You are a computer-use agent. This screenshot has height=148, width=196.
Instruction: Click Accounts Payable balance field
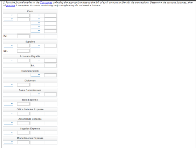click(50, 66)
